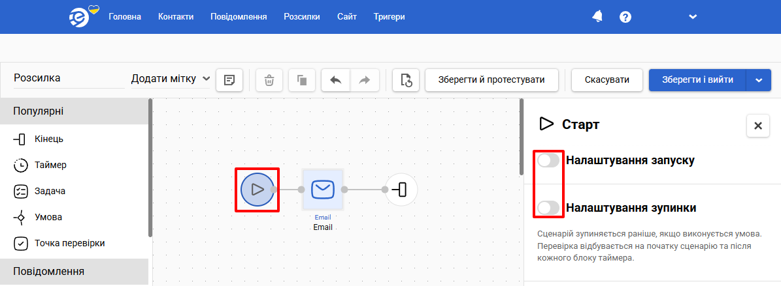Edit the workflow name field Розсилка

69,78
